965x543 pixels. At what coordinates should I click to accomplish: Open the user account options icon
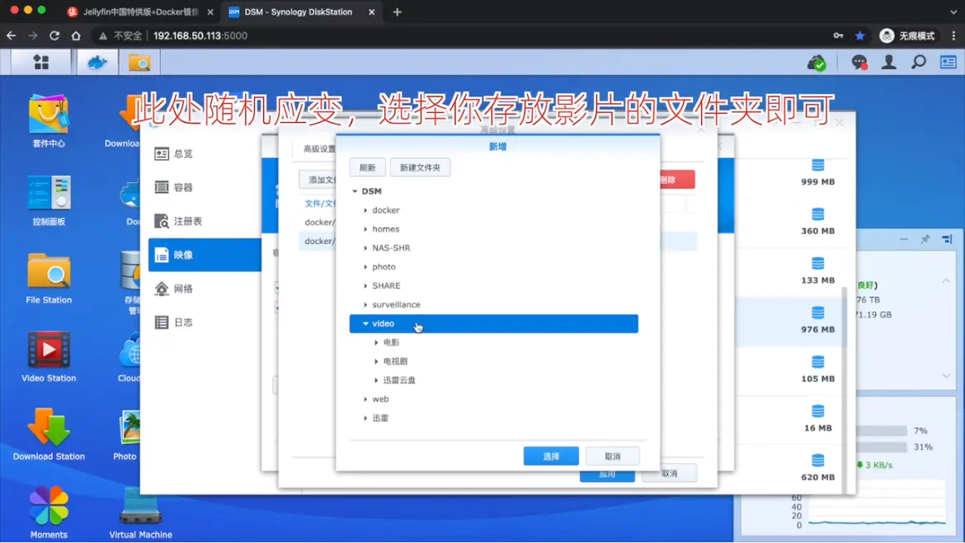pos(889,63)
